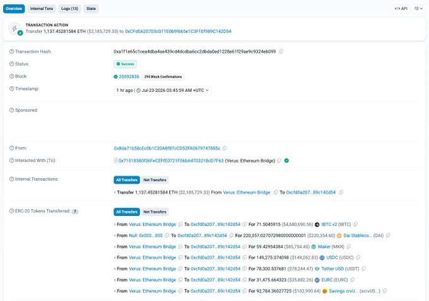Click the transaction action lightning icon
This screenshot has width=429, height=301.
[15, 28]
